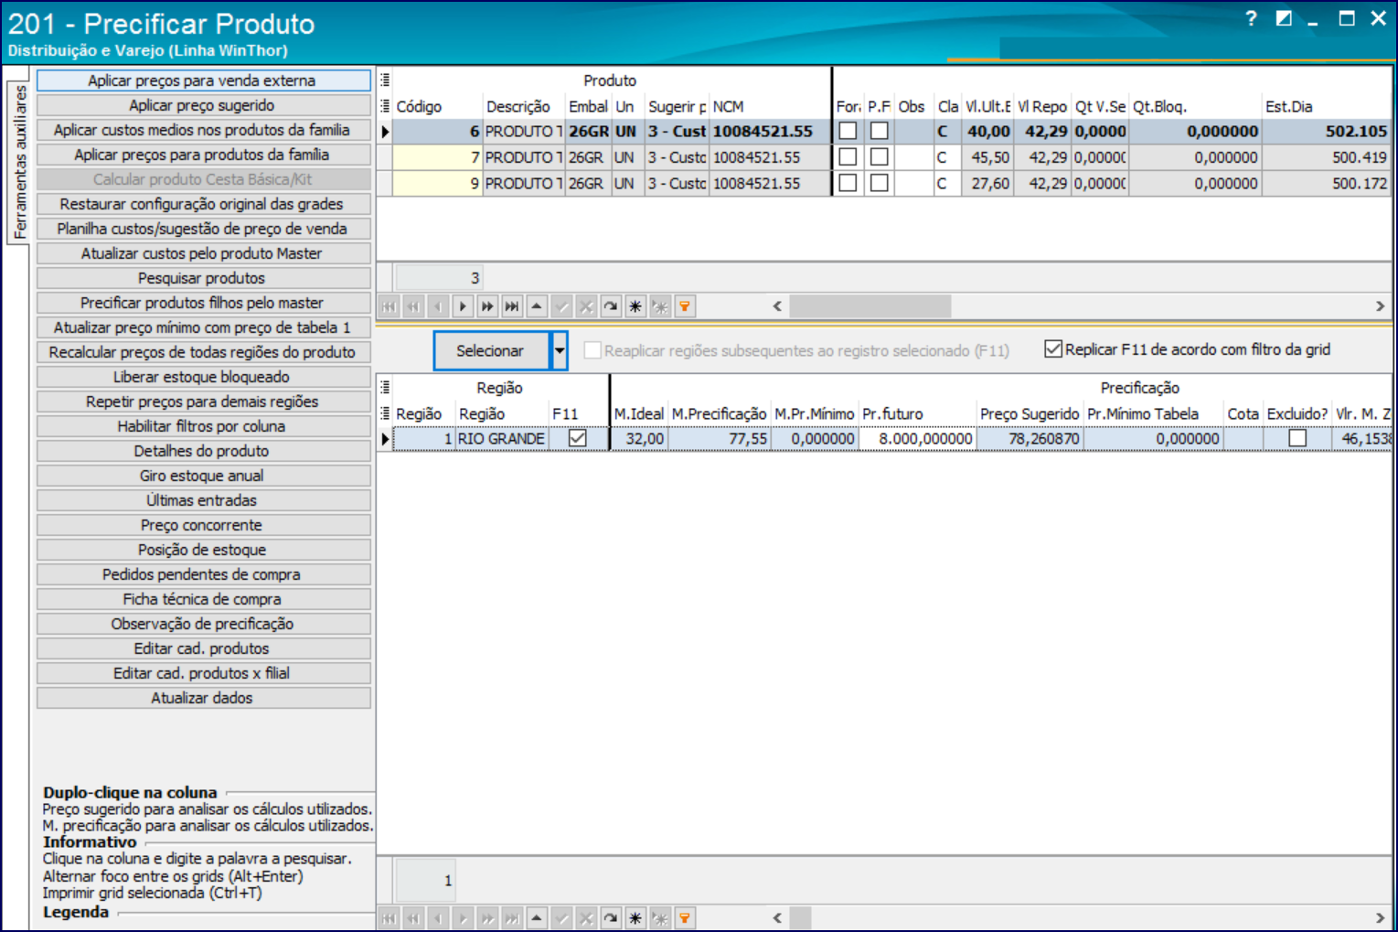Click the Precificação grid horizontal scrollbar thumb
This screenshot has height=932, width=1398.
coord(801,917)
